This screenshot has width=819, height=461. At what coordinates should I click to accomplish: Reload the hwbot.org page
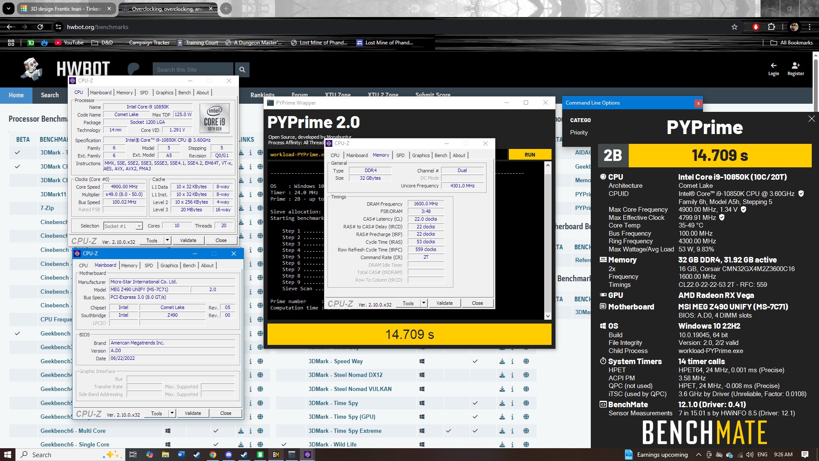[x=40, y=27]
